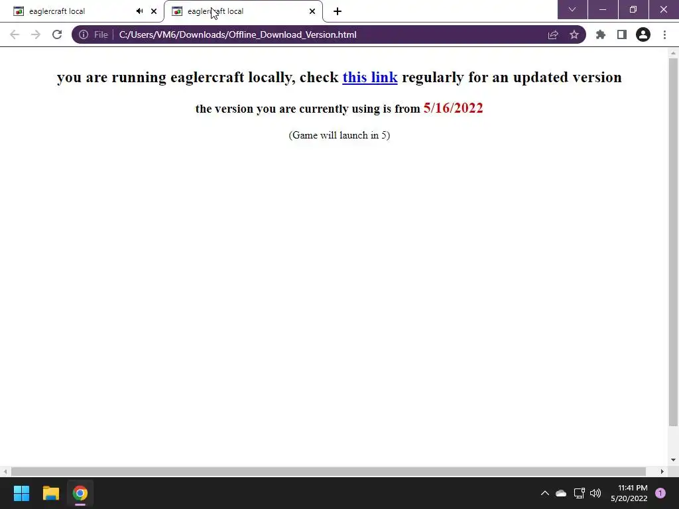Open the file info icon in address bar
Viewport: 679px width, 509px height.
pos(84,34)
